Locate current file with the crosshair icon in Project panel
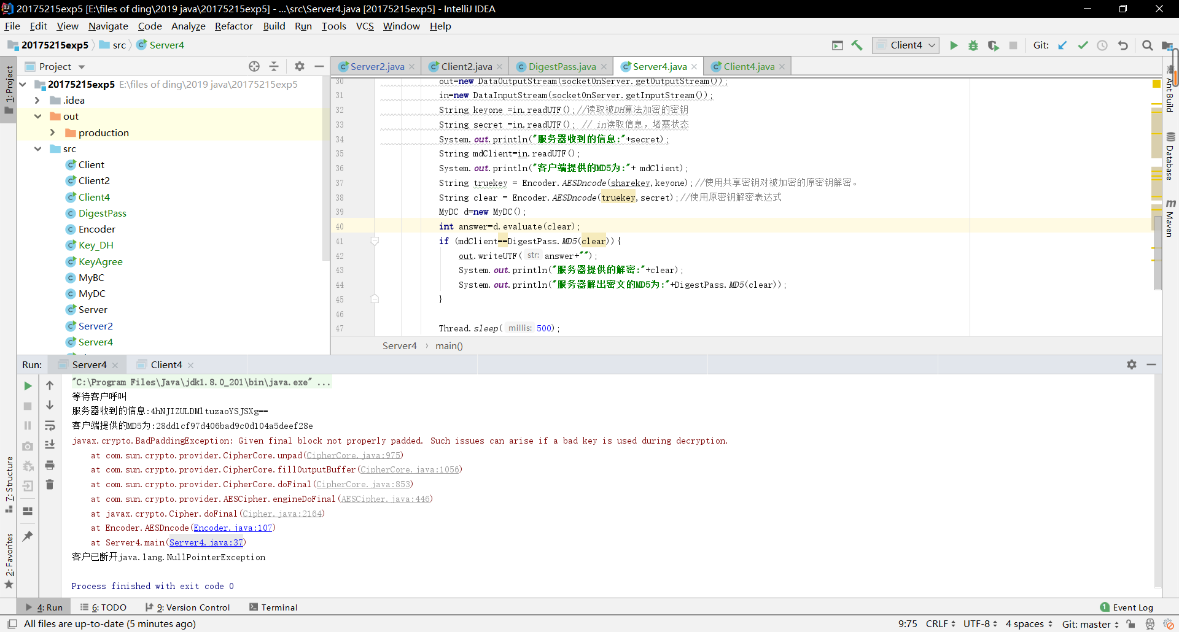The image size is (1179, 632). [x=254, y=66]
